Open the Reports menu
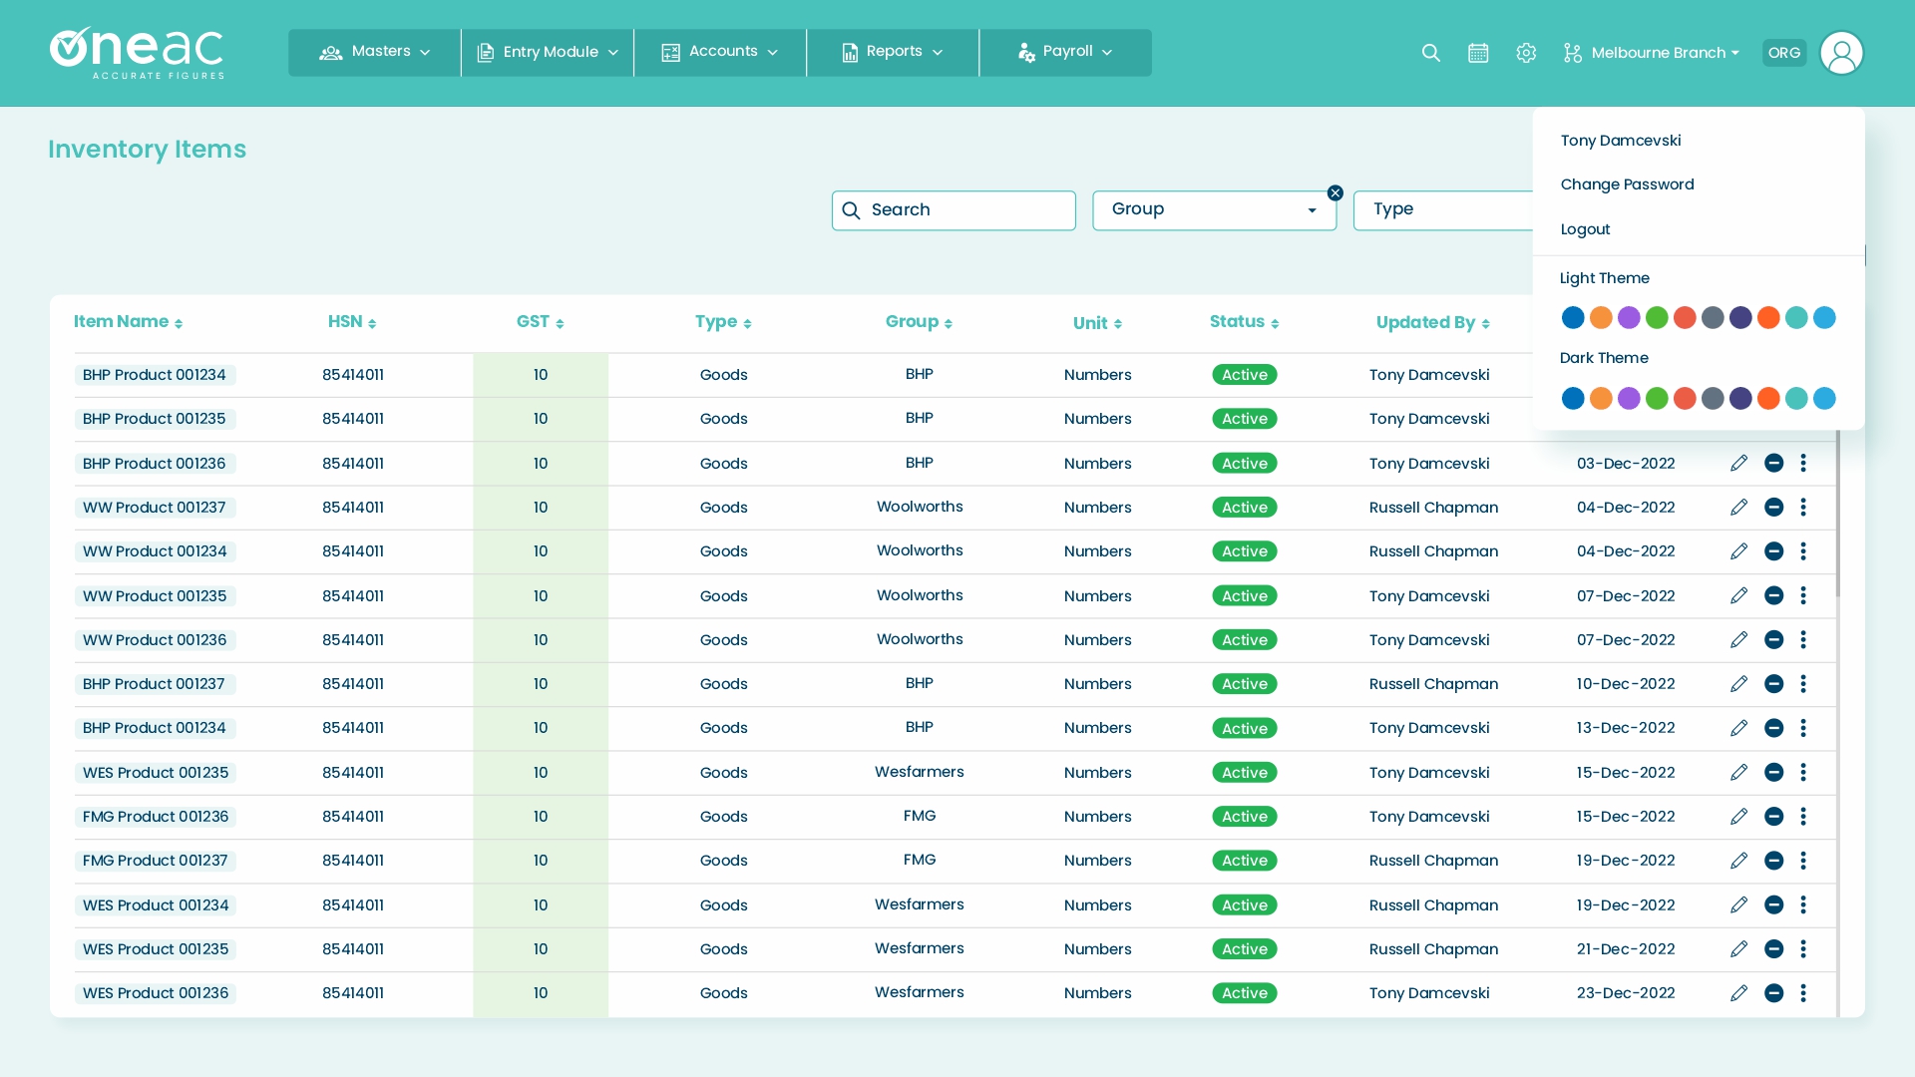Image resolution: width=1915 pixels, height=1077 pixels. [x=891, y=52]
